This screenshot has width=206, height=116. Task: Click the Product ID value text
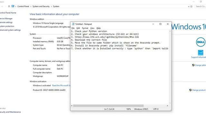[x=54, y=90]
